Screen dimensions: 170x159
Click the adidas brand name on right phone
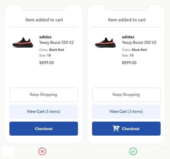pyautogui.click(x=128, y=37)
